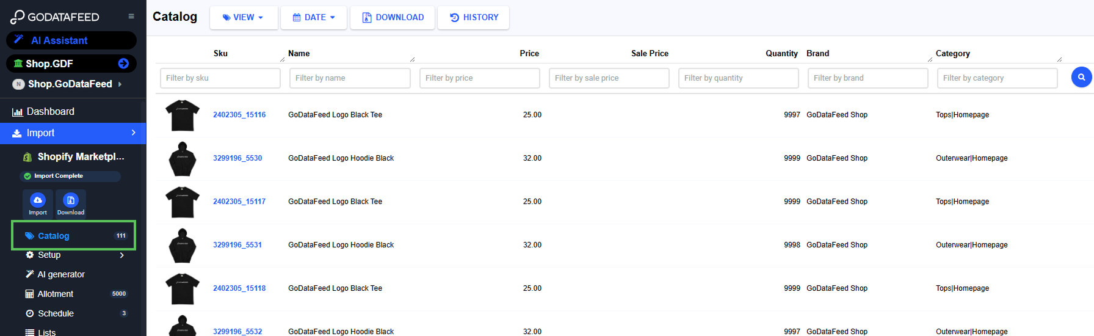The height and width of the screenshot is (336, 1094).
Task: Click quantity 9998 in hoodie row
Action: pyautogui.click(x=792, y=245)
